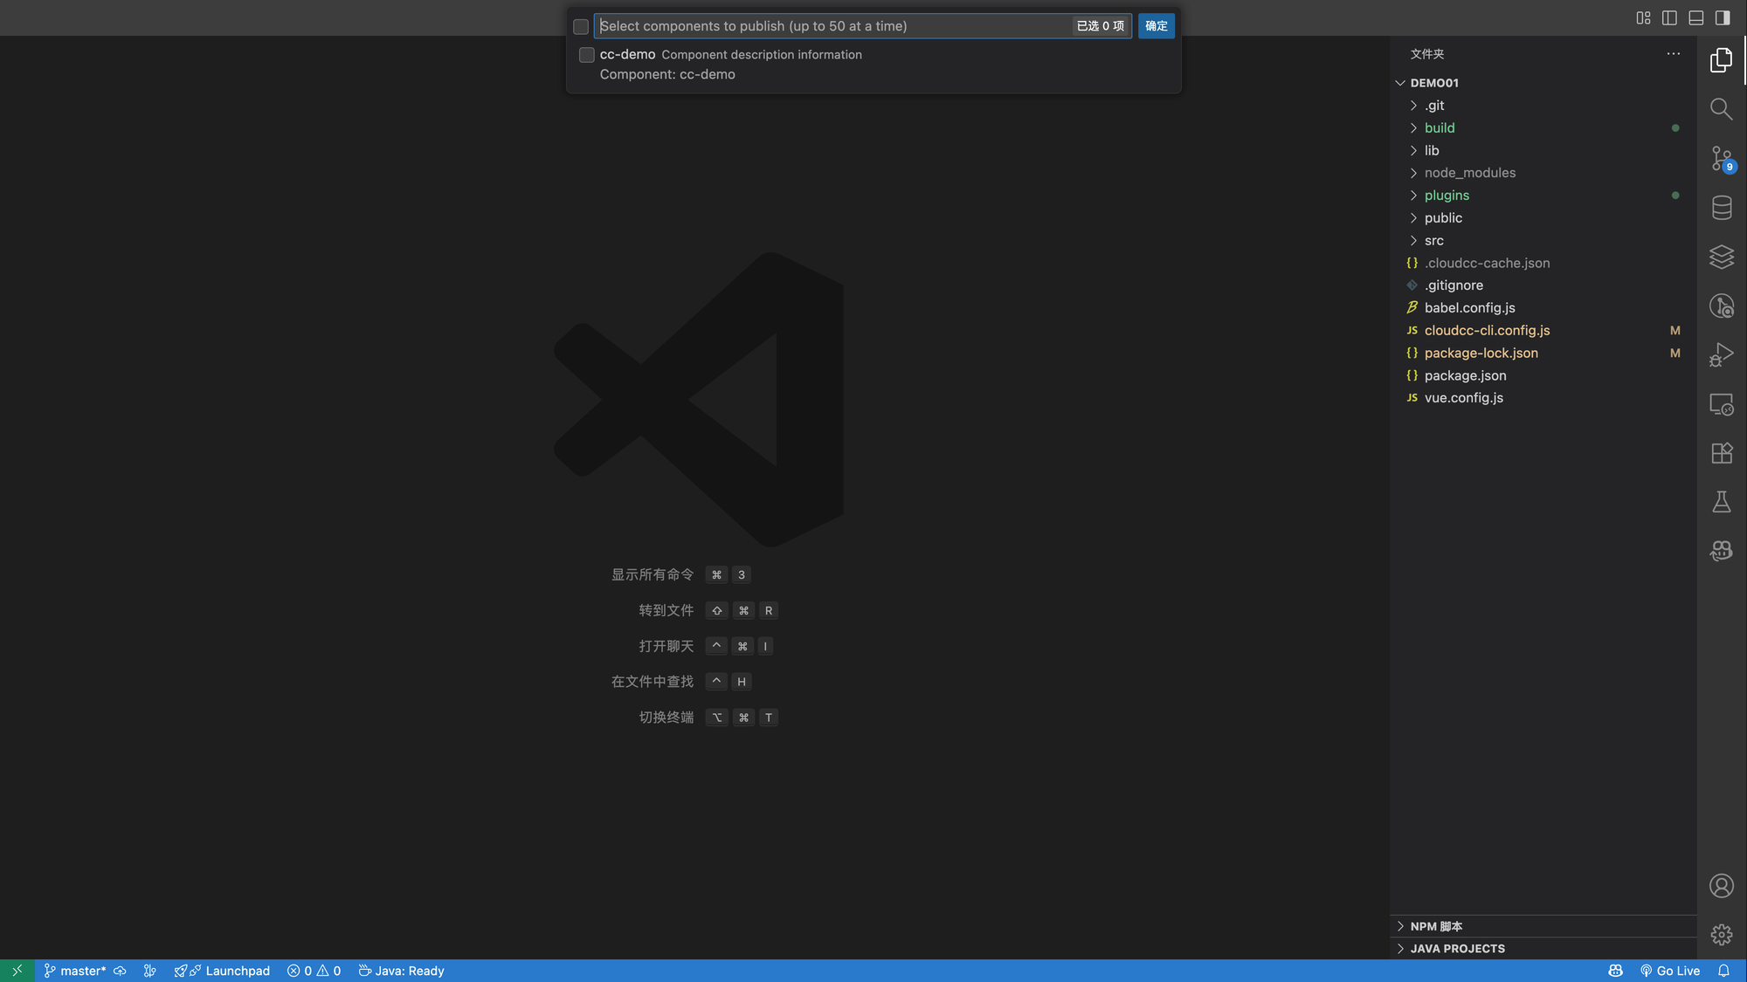Viewport: 1747px width, 982px height.
Task: Toggle the select-all components checkbox
Action: click(581, 27)
